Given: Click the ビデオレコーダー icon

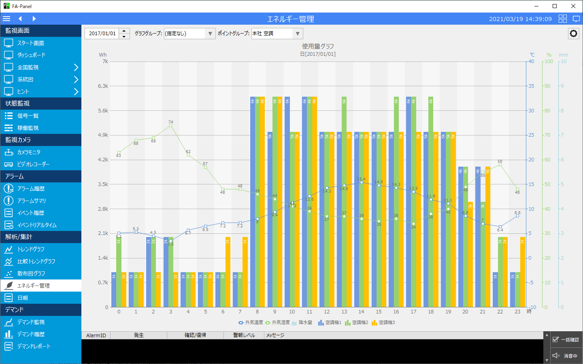Looking at the screenshot, I should 9,164.
